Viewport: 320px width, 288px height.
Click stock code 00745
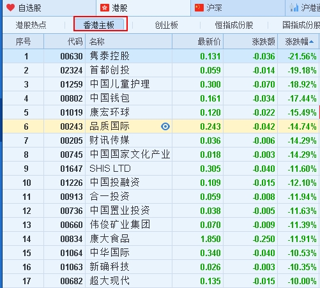click(72, 155)
